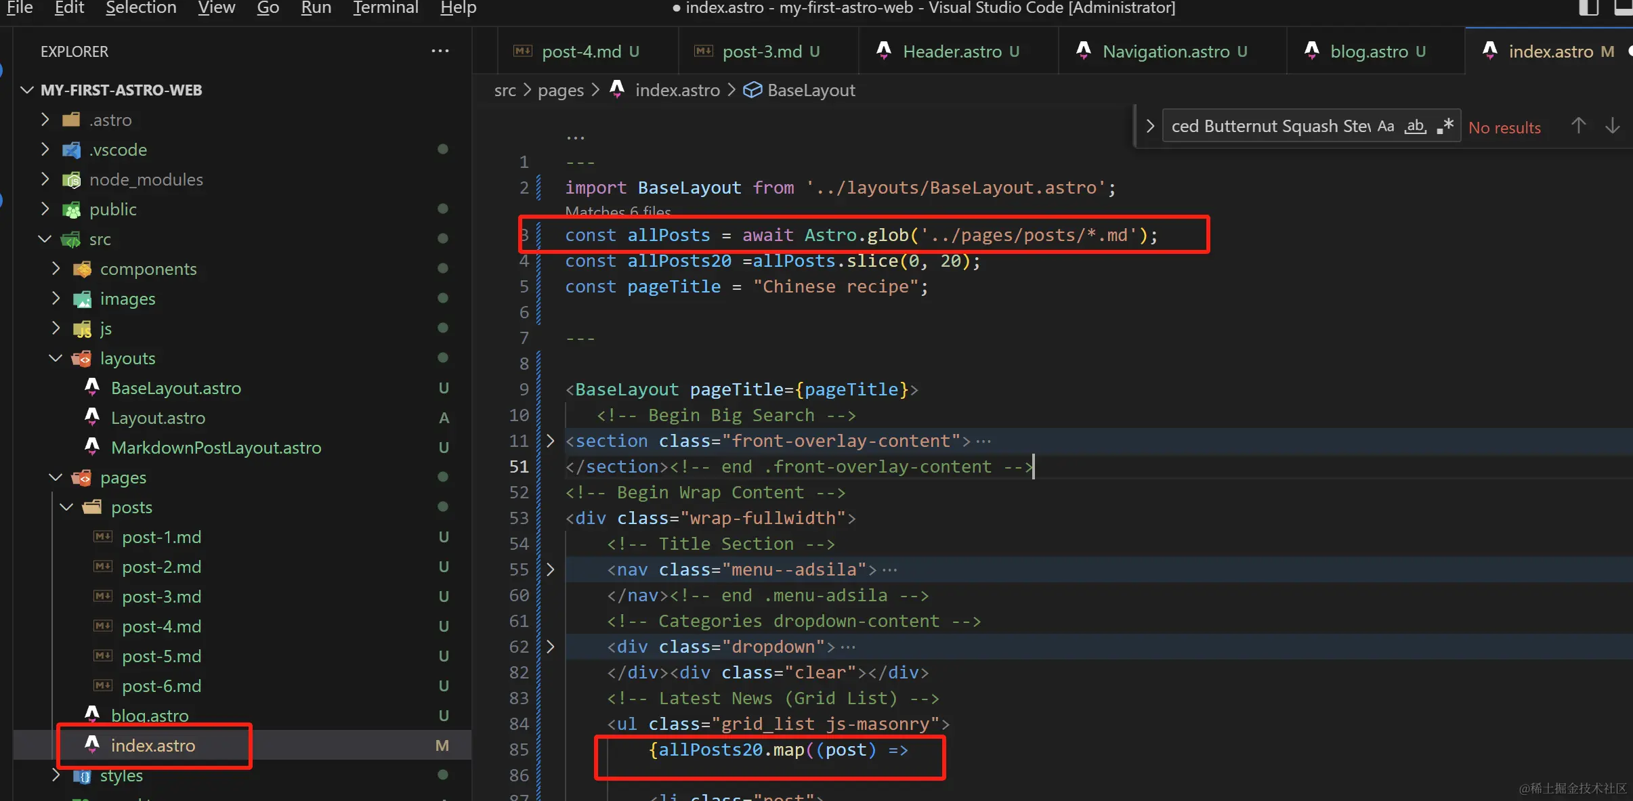The height and width of the screenshot is (801, 1633).
Task: Collapse the layouts folder in Explorer
Action: [56, 358]
